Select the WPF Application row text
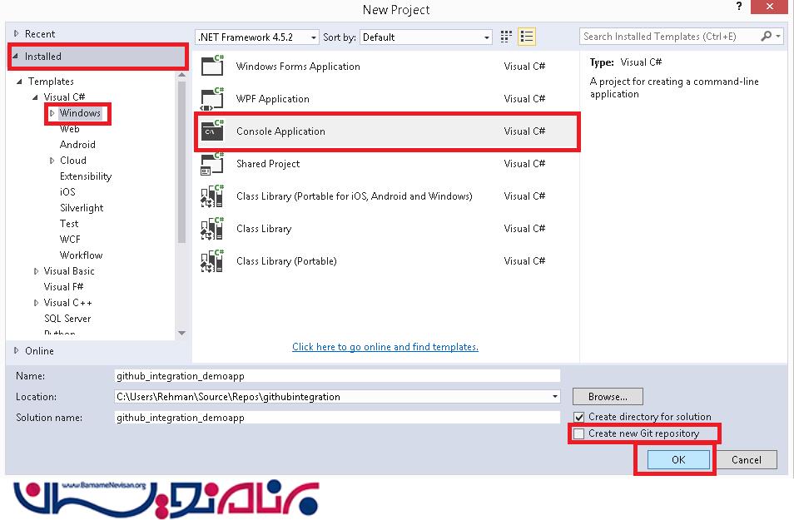 tap(272, 99)
